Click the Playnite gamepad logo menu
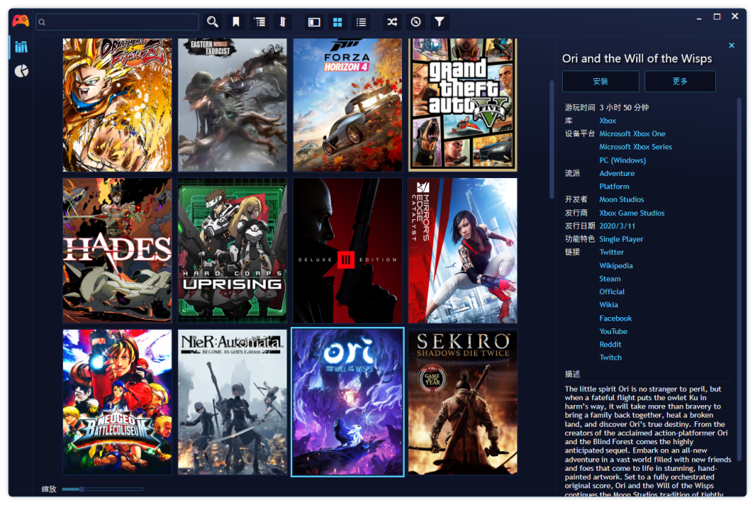This screenshot has width=755, height=505. click(21, 21)
